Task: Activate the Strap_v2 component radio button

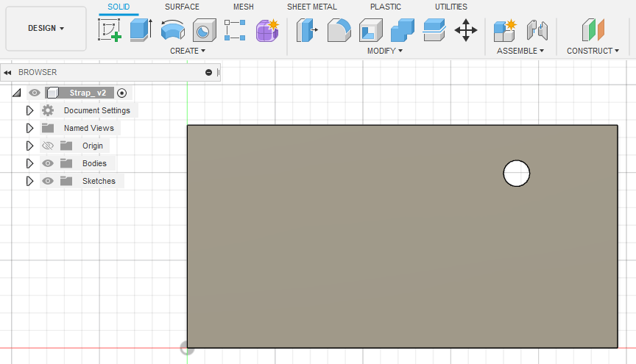Action: [122, 93]
